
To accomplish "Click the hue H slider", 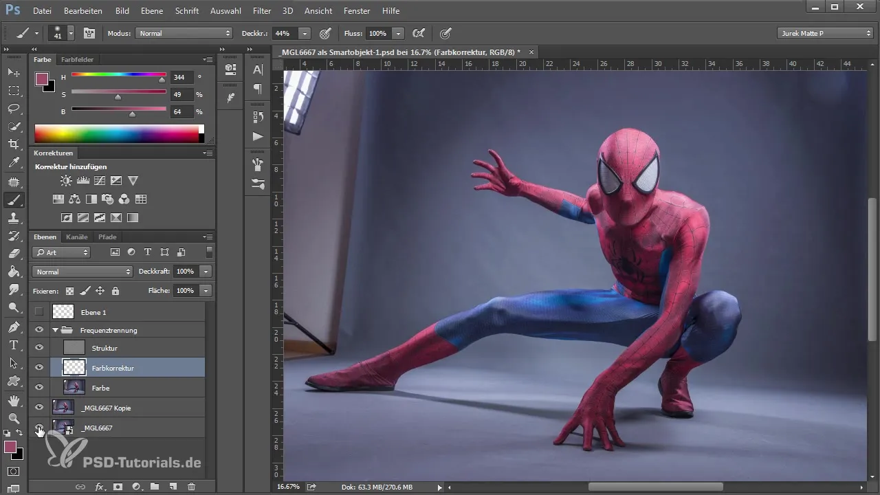I will (x=119, y=75).
